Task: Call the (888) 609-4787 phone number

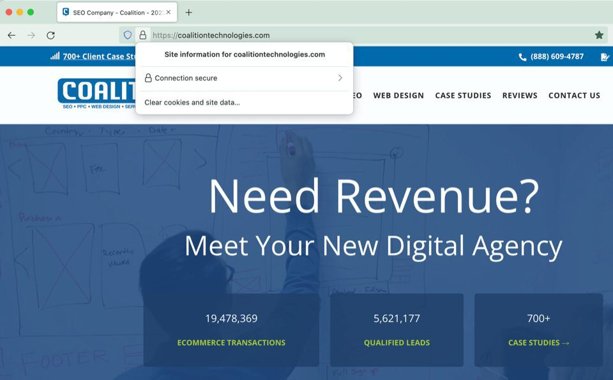Action: pos(557,56)
